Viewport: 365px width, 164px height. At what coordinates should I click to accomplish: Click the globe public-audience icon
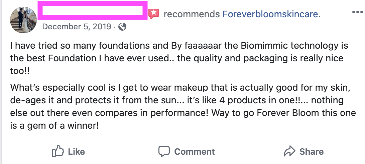pyautogui.click(x=123, y=27)
